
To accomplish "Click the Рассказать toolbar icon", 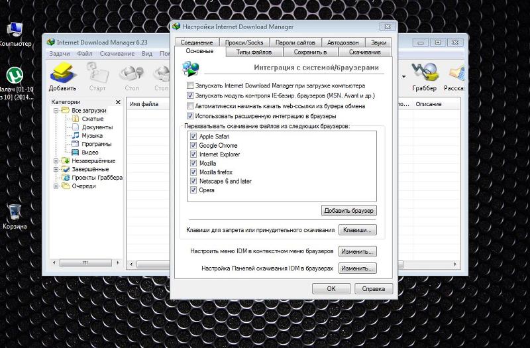I will pos(455,77).
